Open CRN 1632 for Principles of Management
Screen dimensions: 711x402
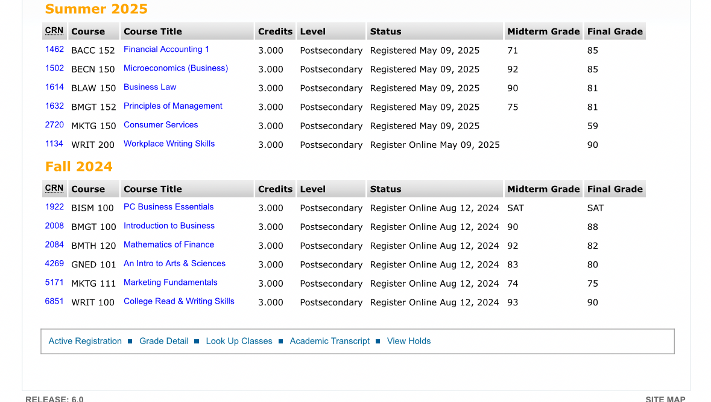[x=54, y=106]
